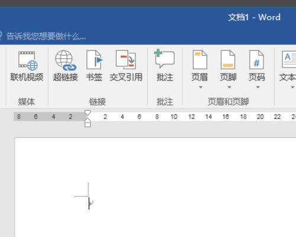
Task: Click the hanging indent marker on ruler
Action: coord(88,121)
